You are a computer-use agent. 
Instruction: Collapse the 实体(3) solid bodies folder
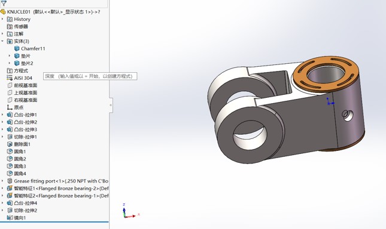[x=2, y=41]
